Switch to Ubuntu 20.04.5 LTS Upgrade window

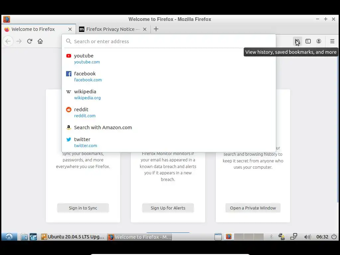click(x=73, y=237)
